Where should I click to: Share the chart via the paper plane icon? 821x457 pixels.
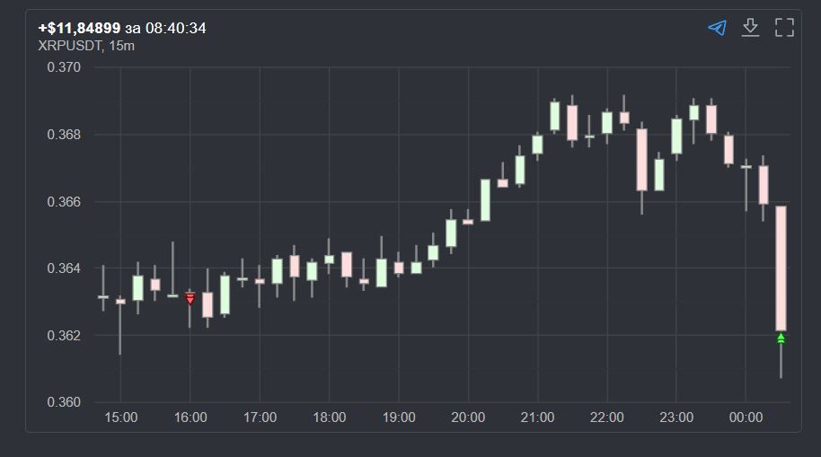(717, 28)
